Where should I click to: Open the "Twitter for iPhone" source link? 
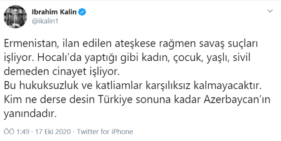[x=105, y=132]
